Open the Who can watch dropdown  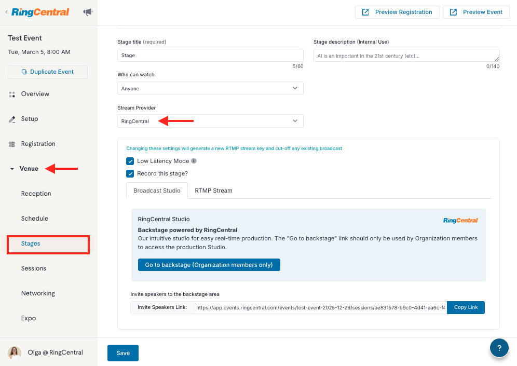[x=210, y=88]
